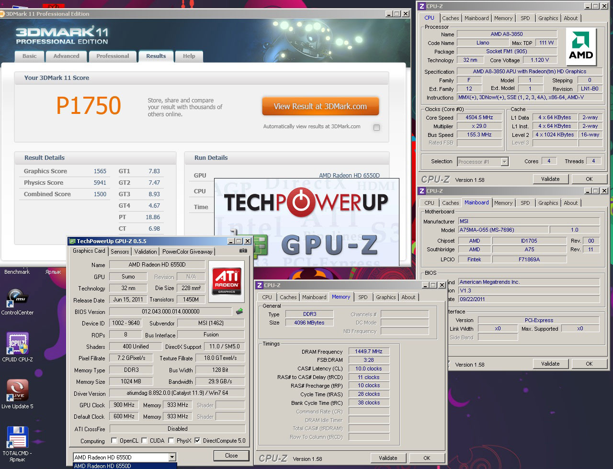The image size is (613, 469).
Task: Click the P1750 3DMark score
Action: (x=89, y=106)
